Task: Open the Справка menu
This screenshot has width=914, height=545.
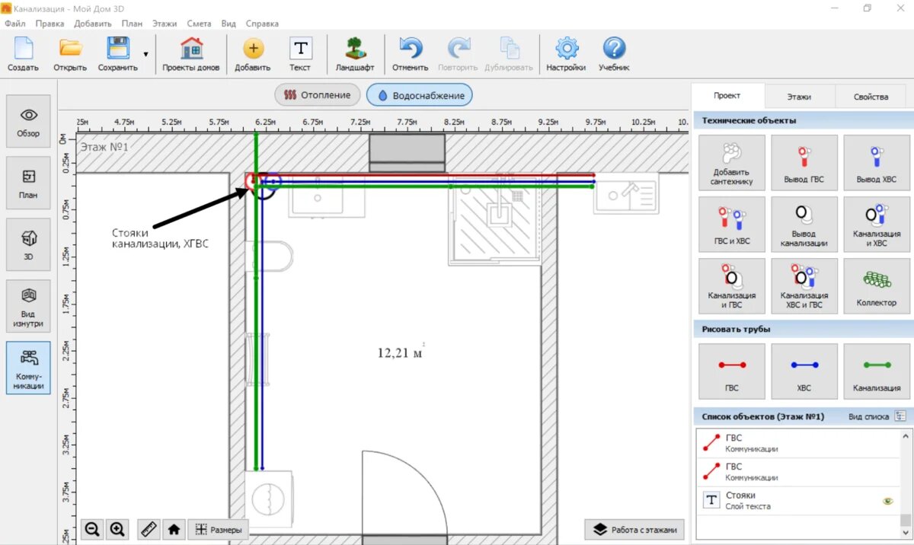Action: pos(262,24)
